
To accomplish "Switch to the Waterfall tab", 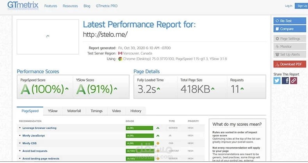I will [74, 111].
